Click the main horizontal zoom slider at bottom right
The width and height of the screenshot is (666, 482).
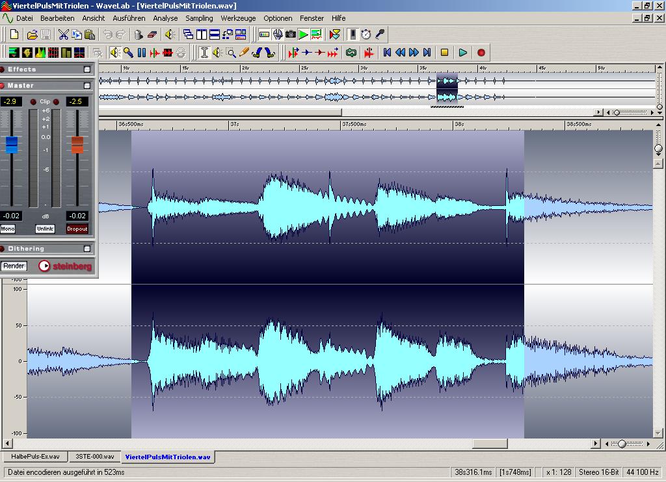click(x=622, y=444)
